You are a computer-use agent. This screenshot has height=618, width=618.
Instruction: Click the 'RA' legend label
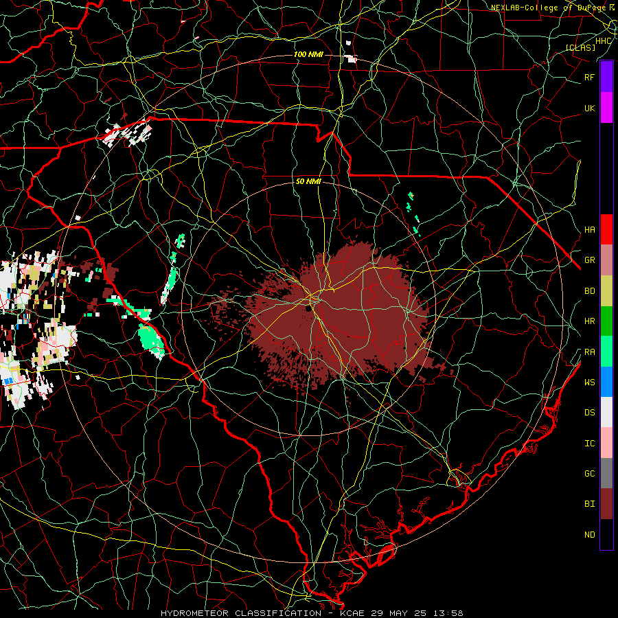[589, 352]
